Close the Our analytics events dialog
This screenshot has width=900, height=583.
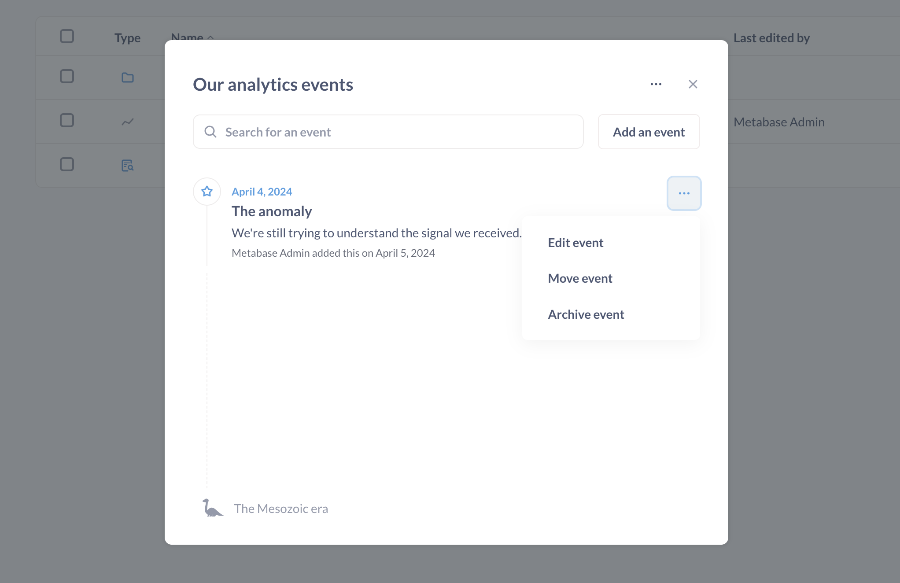coord(693,84)
